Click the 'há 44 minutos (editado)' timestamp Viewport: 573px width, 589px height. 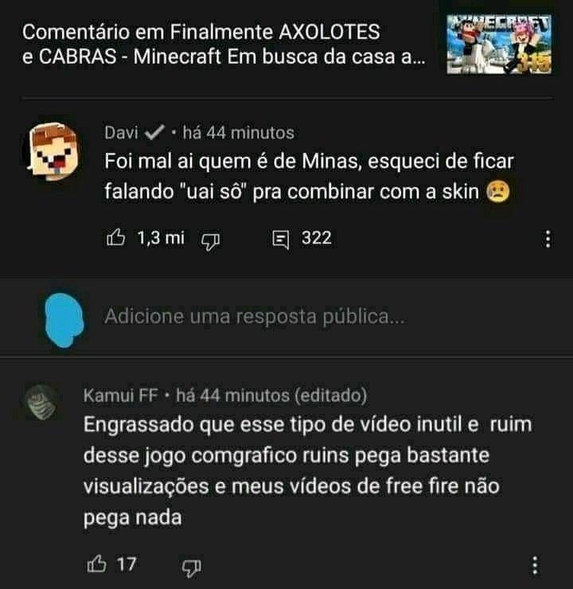[x=271, y=395]
